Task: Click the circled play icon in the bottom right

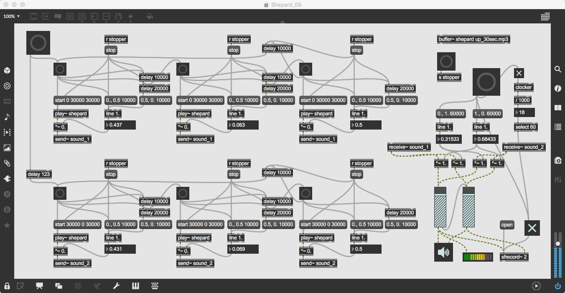Action: [x=536, y=286]
